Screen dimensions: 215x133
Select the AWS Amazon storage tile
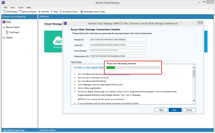[x=53, y=41]
